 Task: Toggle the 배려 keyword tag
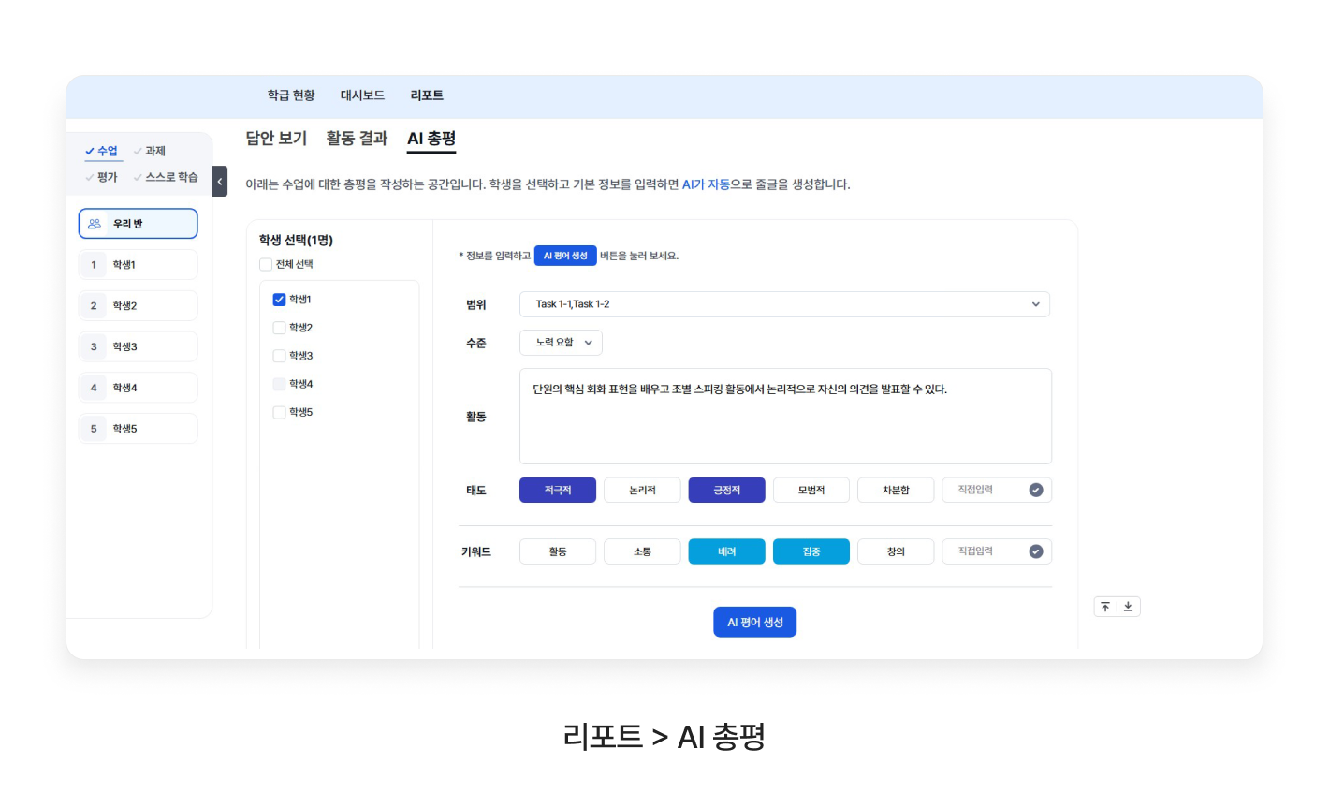[x=726, y=551]
